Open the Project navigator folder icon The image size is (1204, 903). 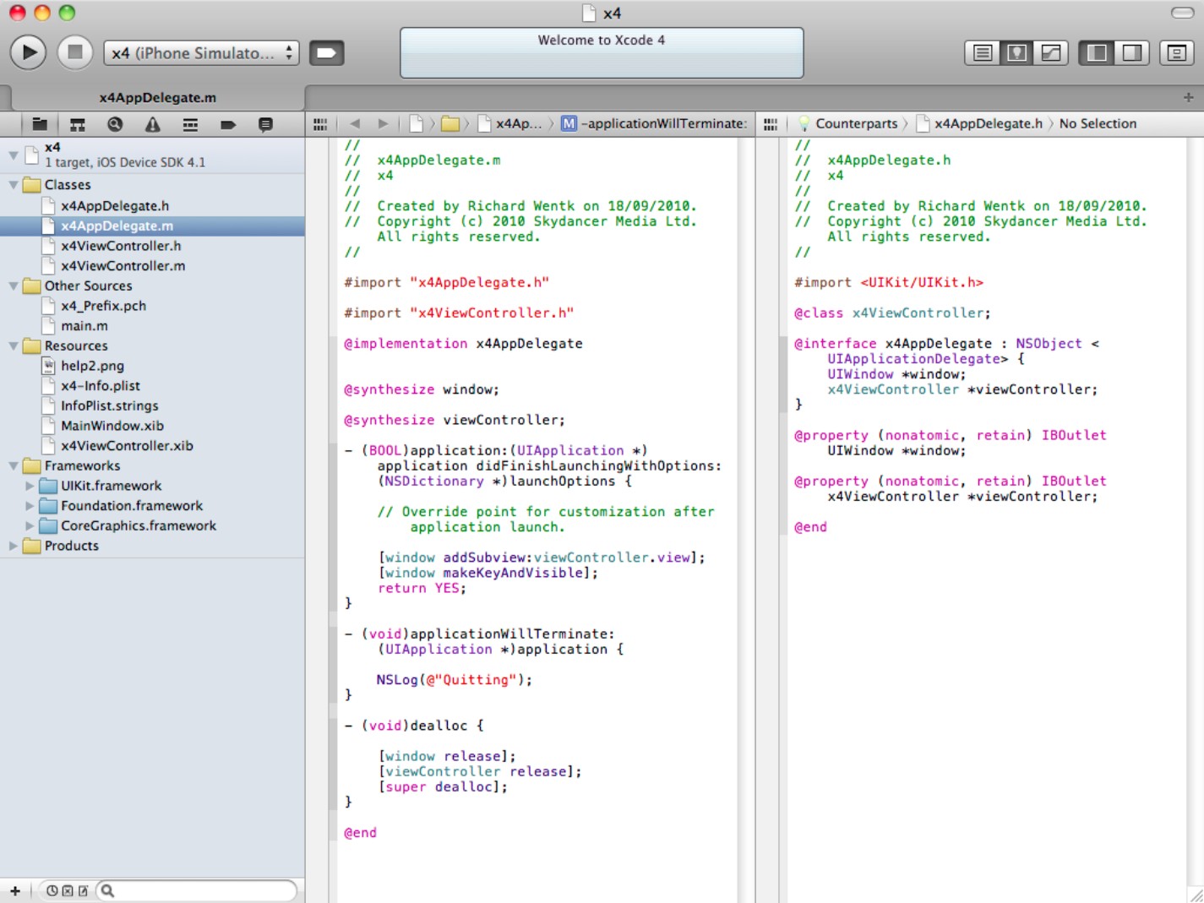(40, 124)
